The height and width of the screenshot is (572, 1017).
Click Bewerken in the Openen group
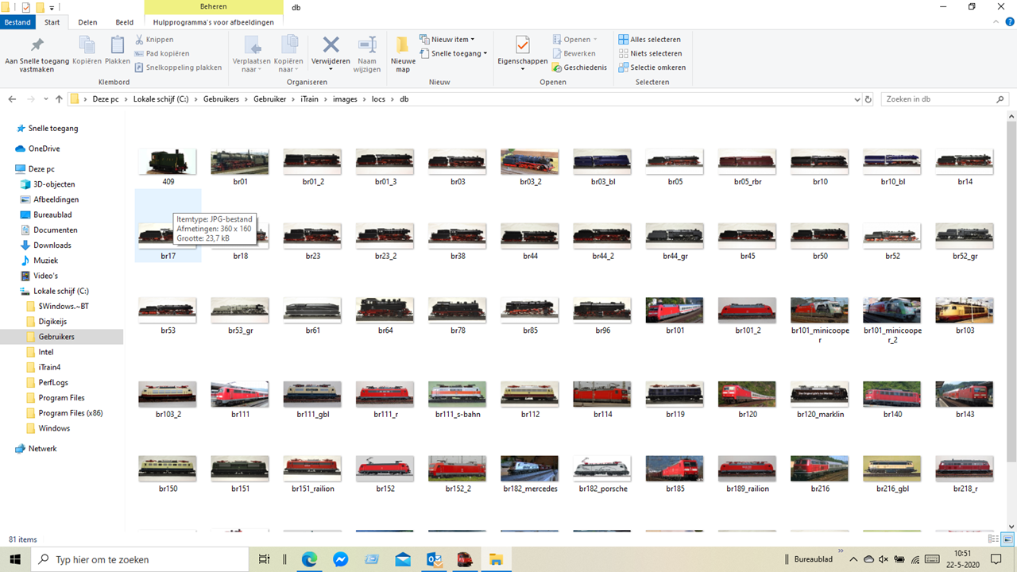574,53
